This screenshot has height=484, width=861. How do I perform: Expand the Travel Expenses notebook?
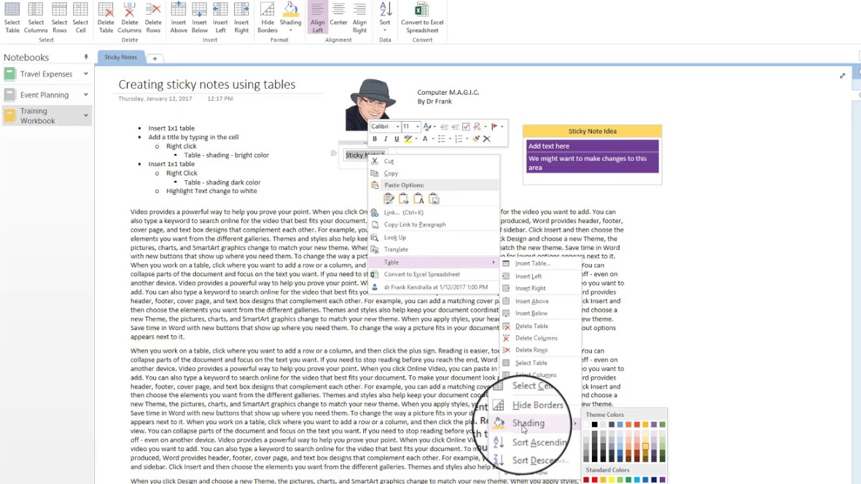coord(85,74)
